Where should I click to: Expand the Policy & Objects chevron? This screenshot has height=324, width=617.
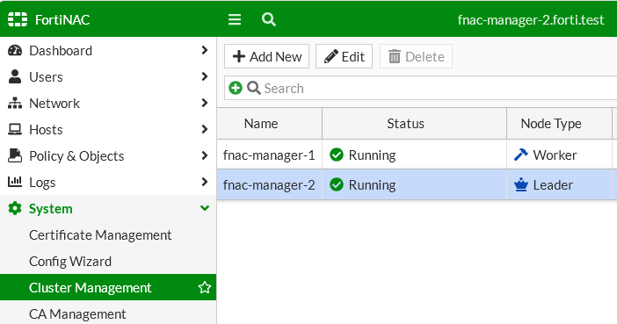pyautogui.click(x=204, y=155)
